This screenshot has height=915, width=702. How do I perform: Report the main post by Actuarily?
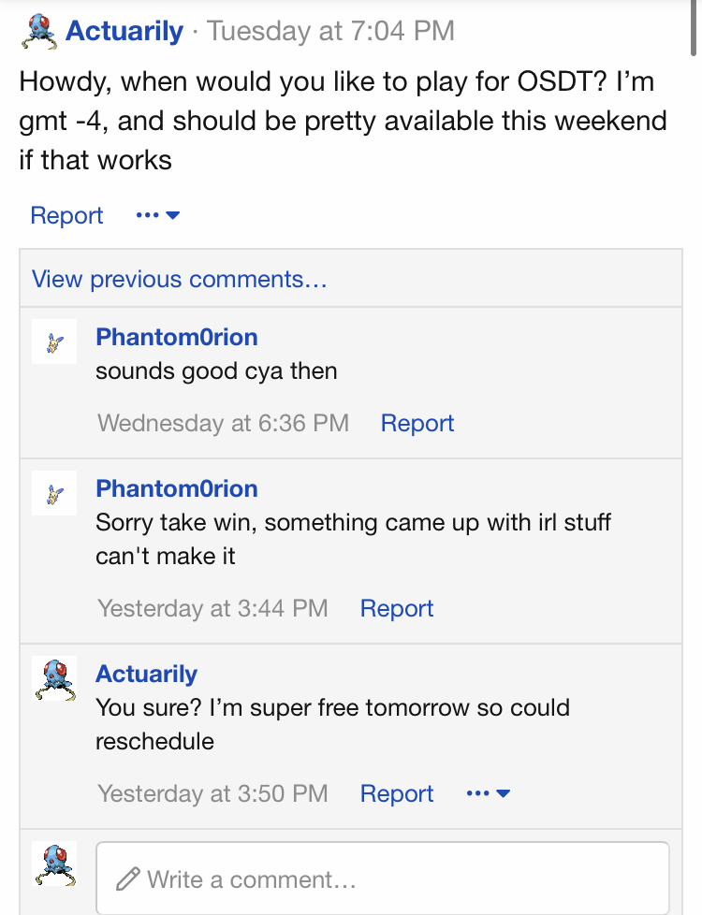point(66,215)
